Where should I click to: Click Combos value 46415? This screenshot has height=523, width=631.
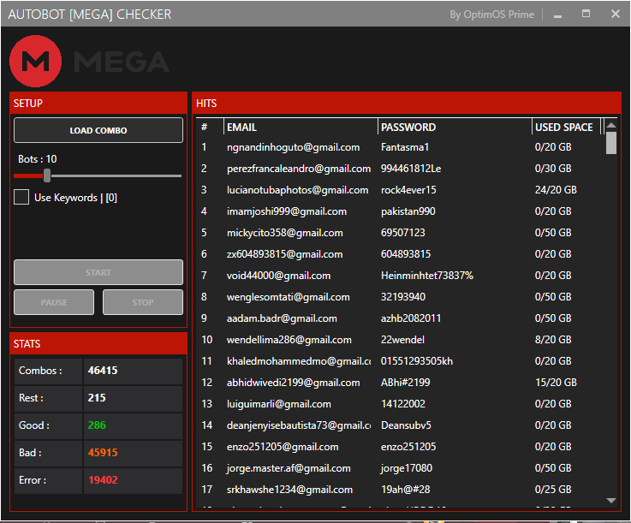[103, 370]
